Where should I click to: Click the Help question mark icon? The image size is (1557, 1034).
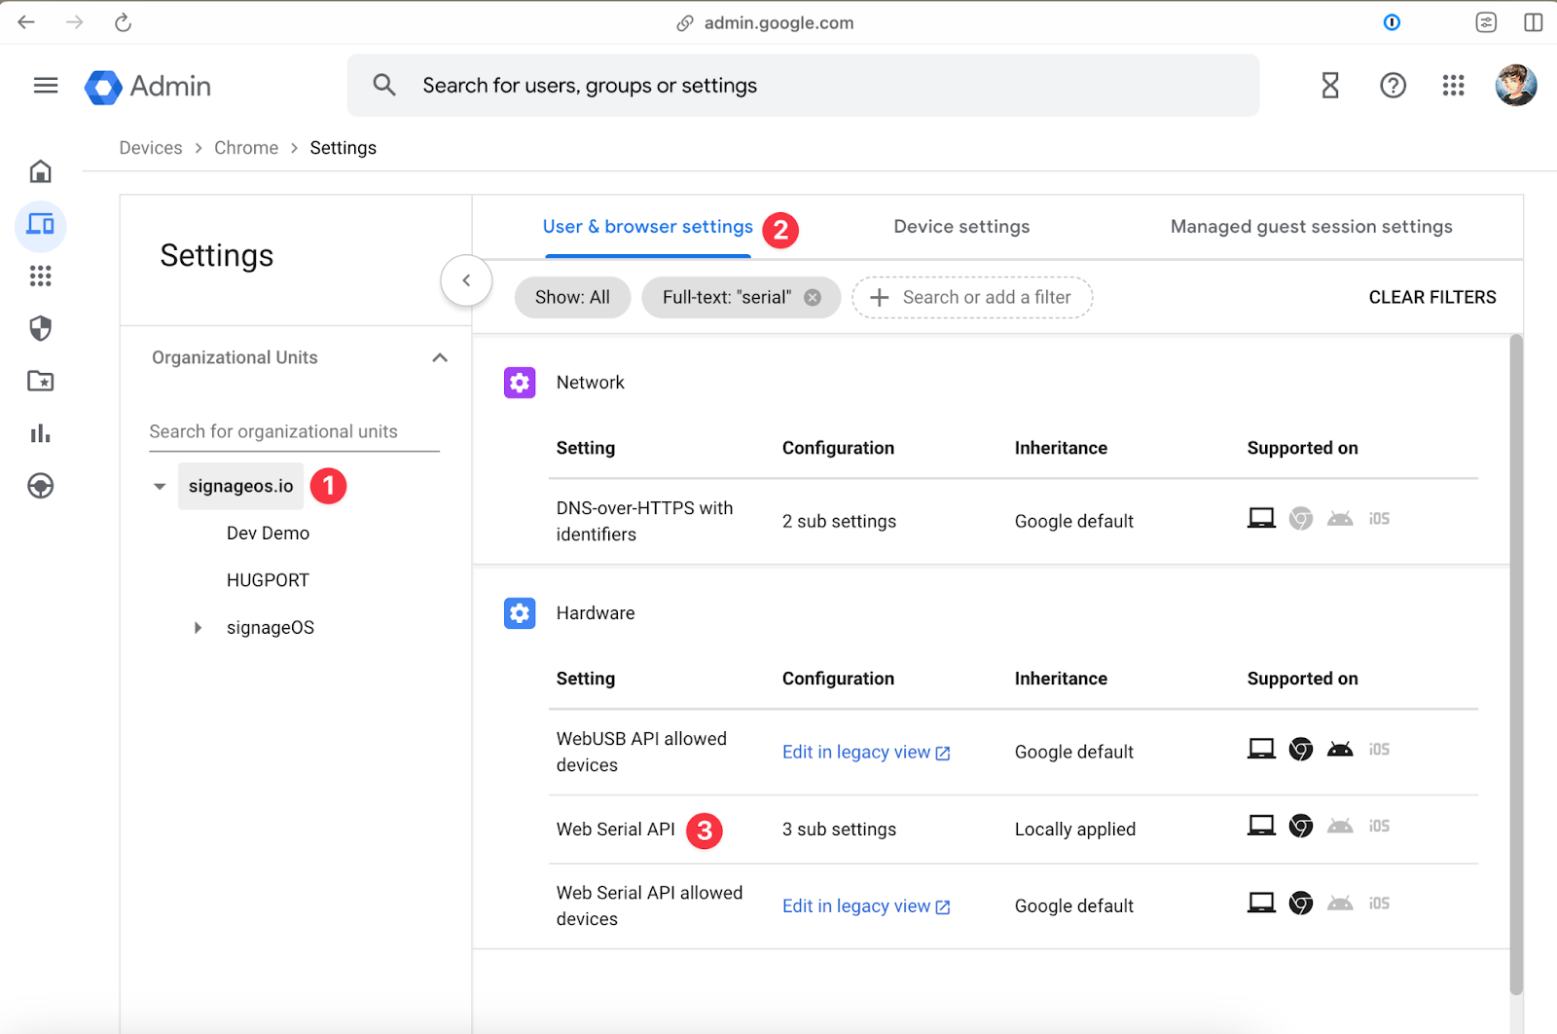click(1393, 86)
